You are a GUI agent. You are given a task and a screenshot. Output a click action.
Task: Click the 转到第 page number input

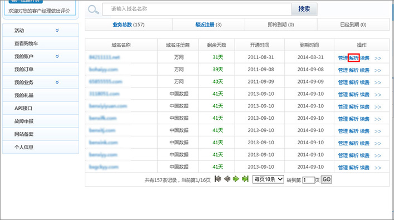coord(308,180)
